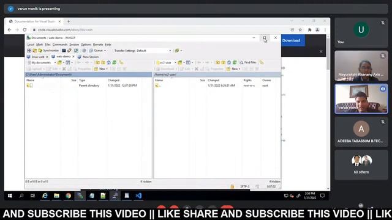Open the Commands menu
392x220 pixels.
[x=60, y=45]
